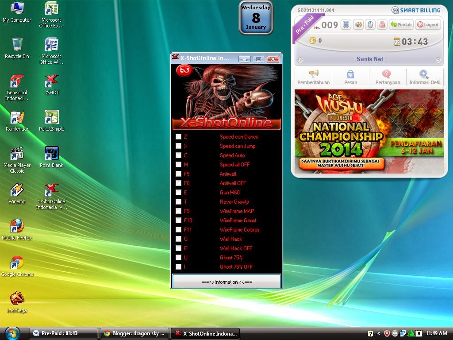Viewport: 453px width, 340px height.
Task: Select the Point Blank desktop shortcut
Action: pyautogui.click(x=51, y=158)
